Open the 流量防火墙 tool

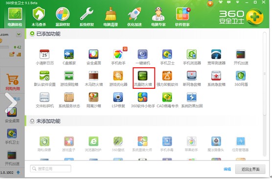click(143, 79)
